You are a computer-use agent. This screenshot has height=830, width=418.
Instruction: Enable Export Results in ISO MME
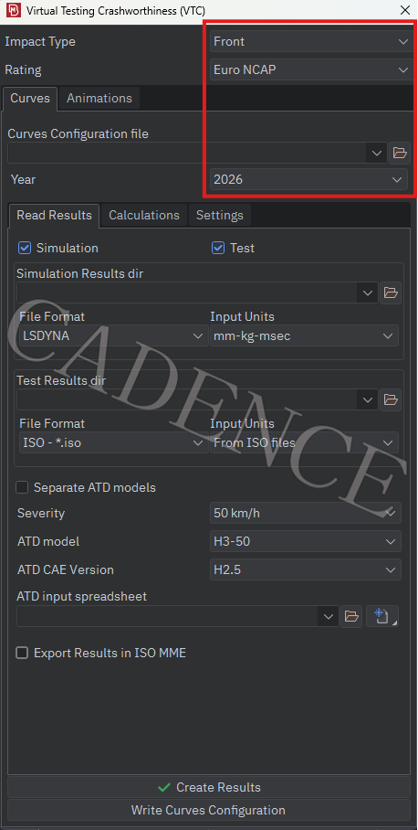22,654
